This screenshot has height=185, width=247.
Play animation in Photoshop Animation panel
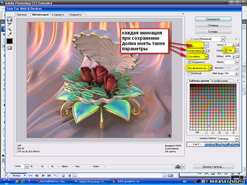coord(43,175)
